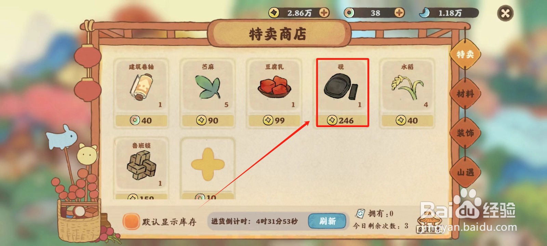Add more jade coins via plus button
The width and height of the screenshot is (547, 246).
pyautogui.click(x=399, y=13)
